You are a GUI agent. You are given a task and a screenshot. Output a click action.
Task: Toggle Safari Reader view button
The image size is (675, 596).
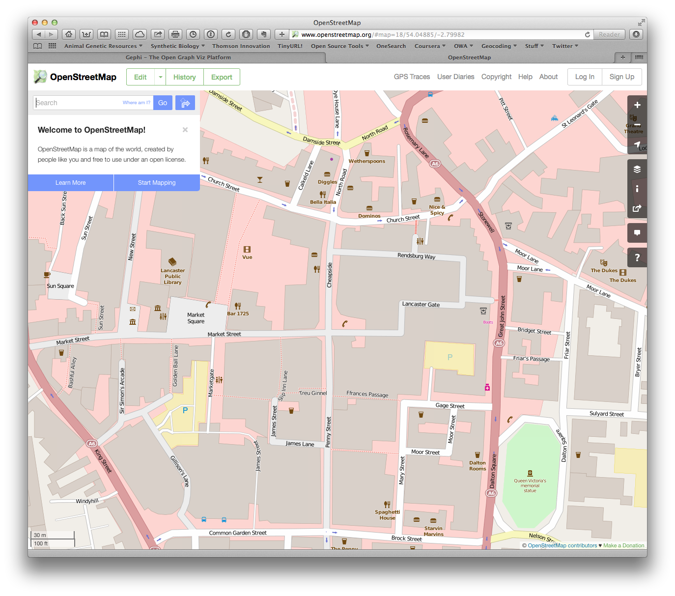[609, 34]
